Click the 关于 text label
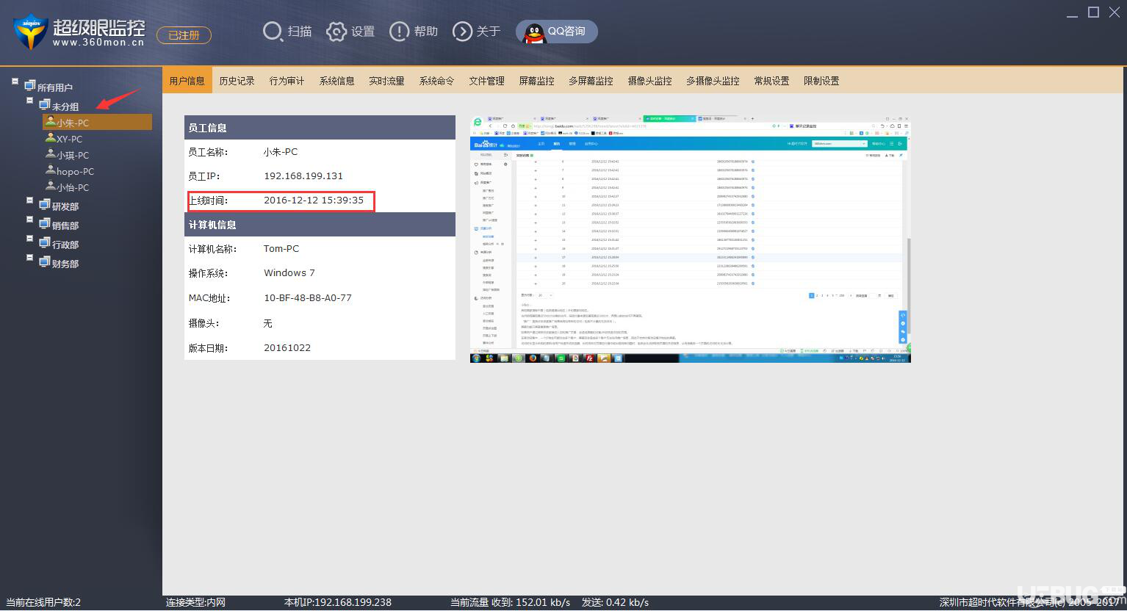 tap(489, 31)
